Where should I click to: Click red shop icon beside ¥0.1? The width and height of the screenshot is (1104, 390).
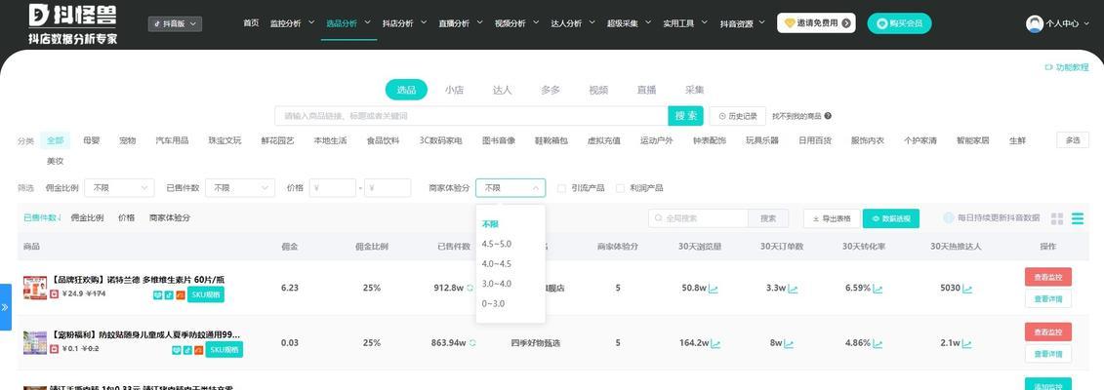coord(55,348)
